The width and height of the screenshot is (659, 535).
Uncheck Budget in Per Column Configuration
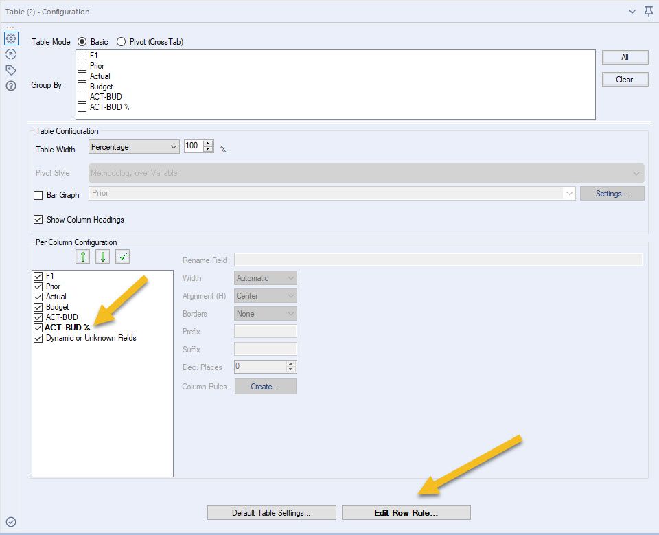point(38,307)
